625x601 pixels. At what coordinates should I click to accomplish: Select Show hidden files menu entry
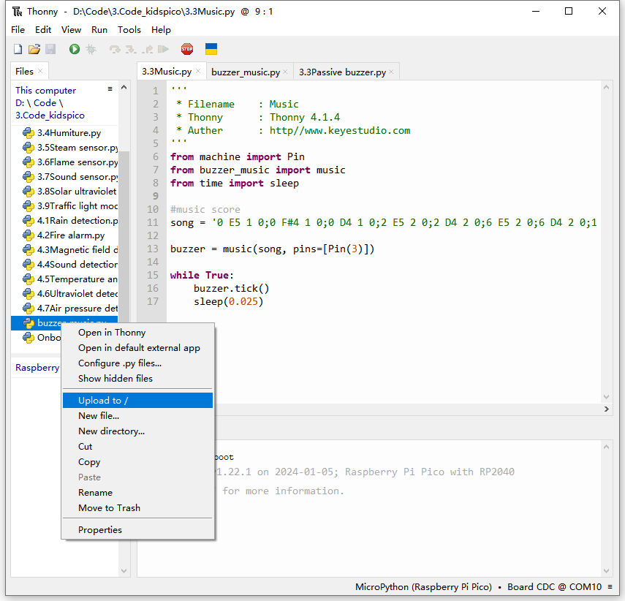(x=137, y=379)
